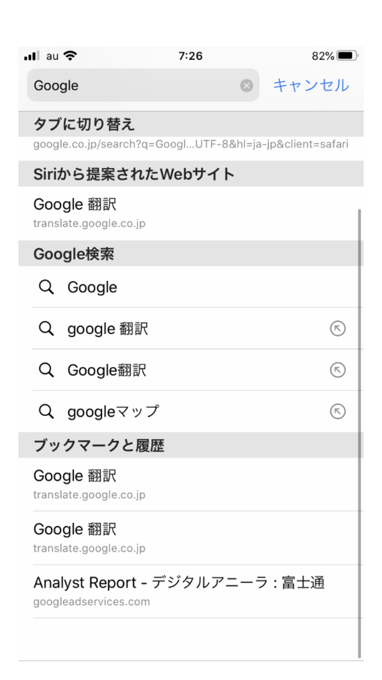Click the magnifier icon beside "googleマップ"
Image resolution: width=382 pixels, height=680 pixels.
coord(46,412)
